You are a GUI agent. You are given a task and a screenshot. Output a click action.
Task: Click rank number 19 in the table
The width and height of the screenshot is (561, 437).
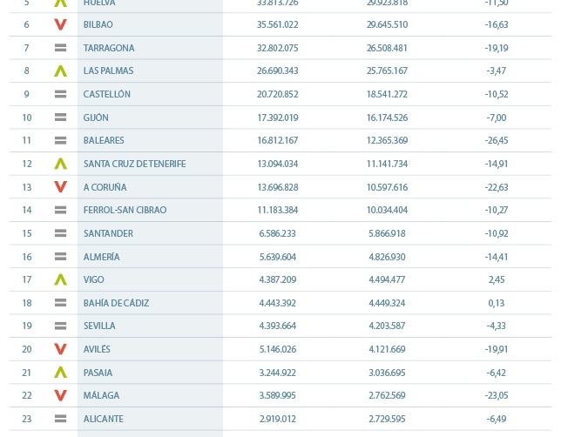(x=27, y=326)
